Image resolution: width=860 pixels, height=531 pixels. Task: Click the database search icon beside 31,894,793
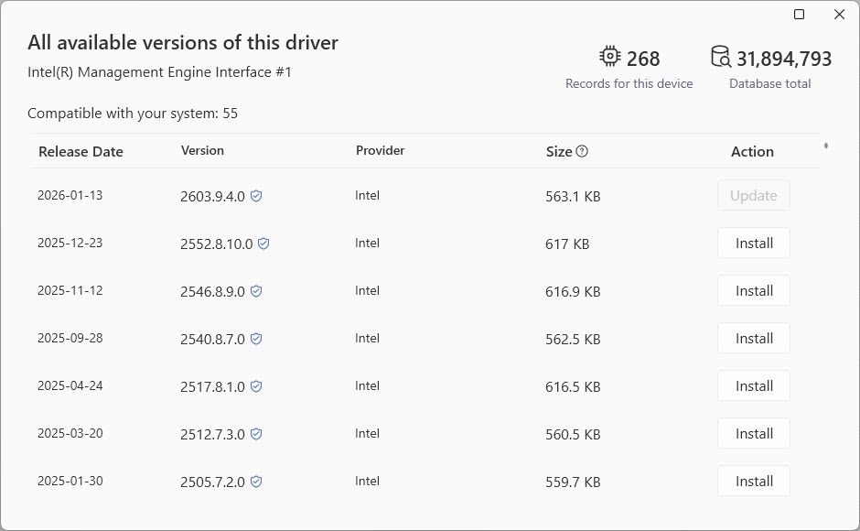pos(721,57)
